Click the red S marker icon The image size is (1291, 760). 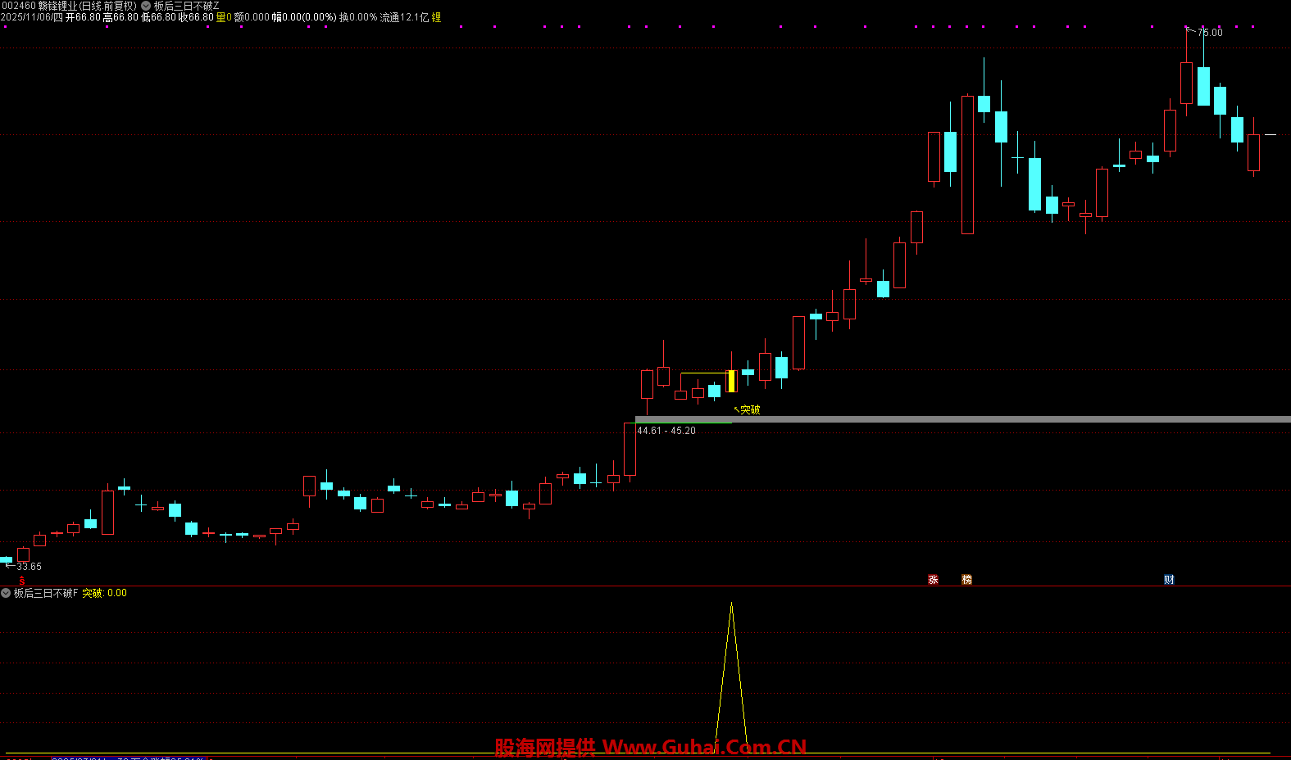click(x=22, y=581)
